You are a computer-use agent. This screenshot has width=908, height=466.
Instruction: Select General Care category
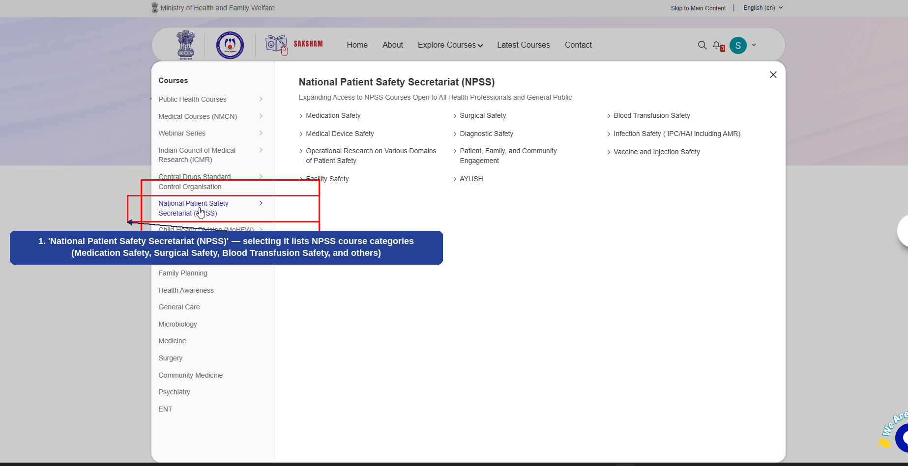[179, 307]
